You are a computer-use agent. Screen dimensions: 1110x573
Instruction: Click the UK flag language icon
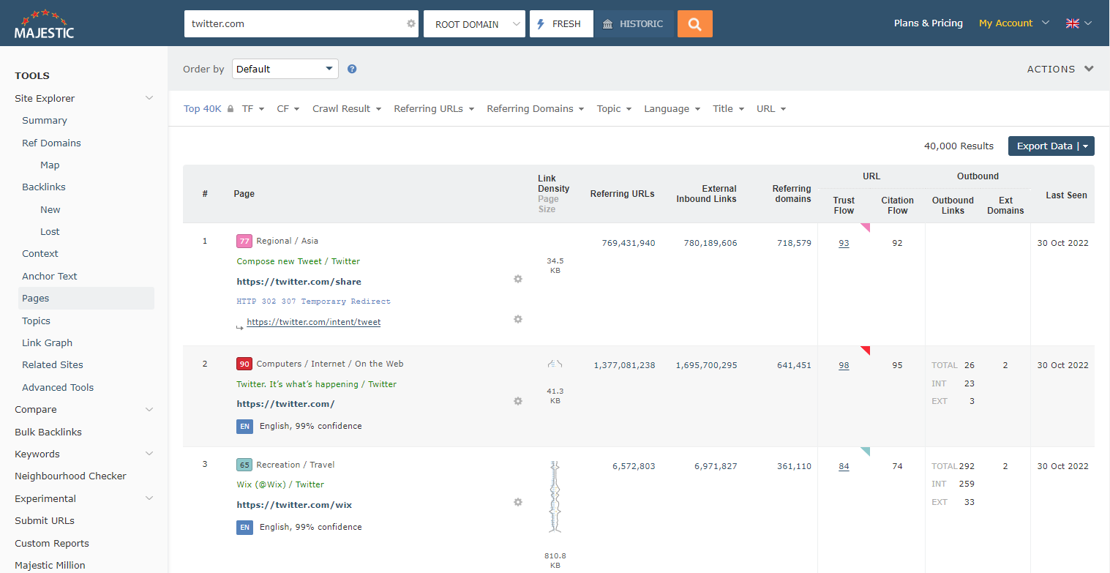(x=1073, y=23)
